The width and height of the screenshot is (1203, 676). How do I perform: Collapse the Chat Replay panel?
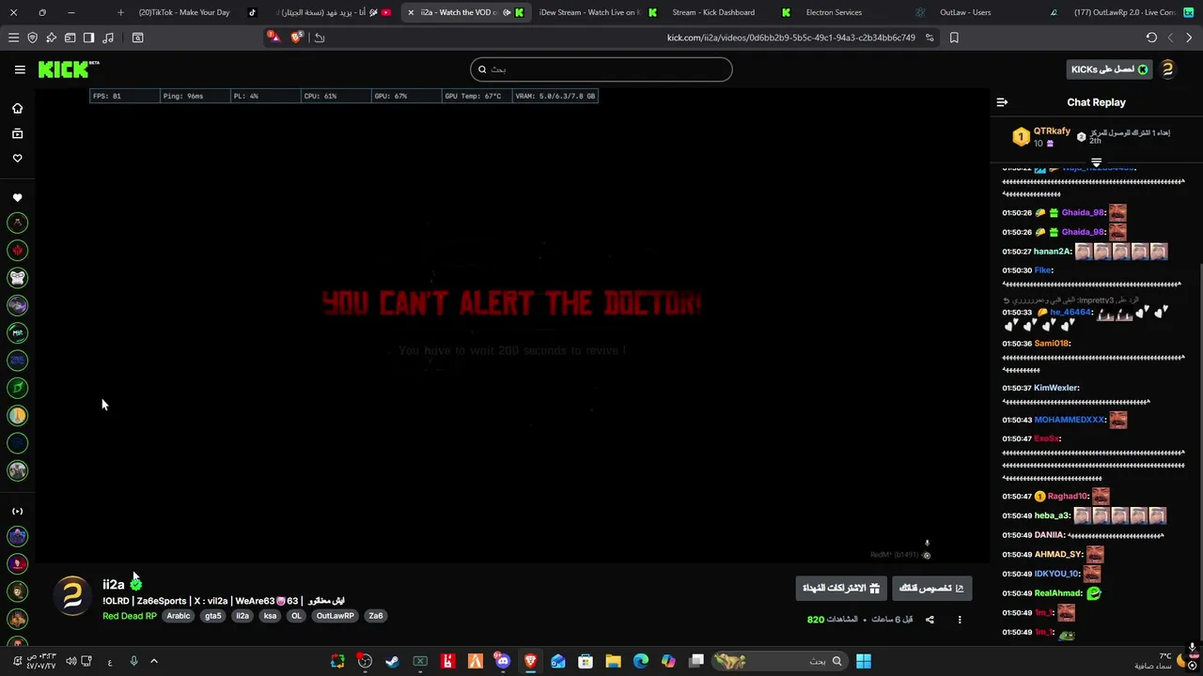tap(1002, 102)
